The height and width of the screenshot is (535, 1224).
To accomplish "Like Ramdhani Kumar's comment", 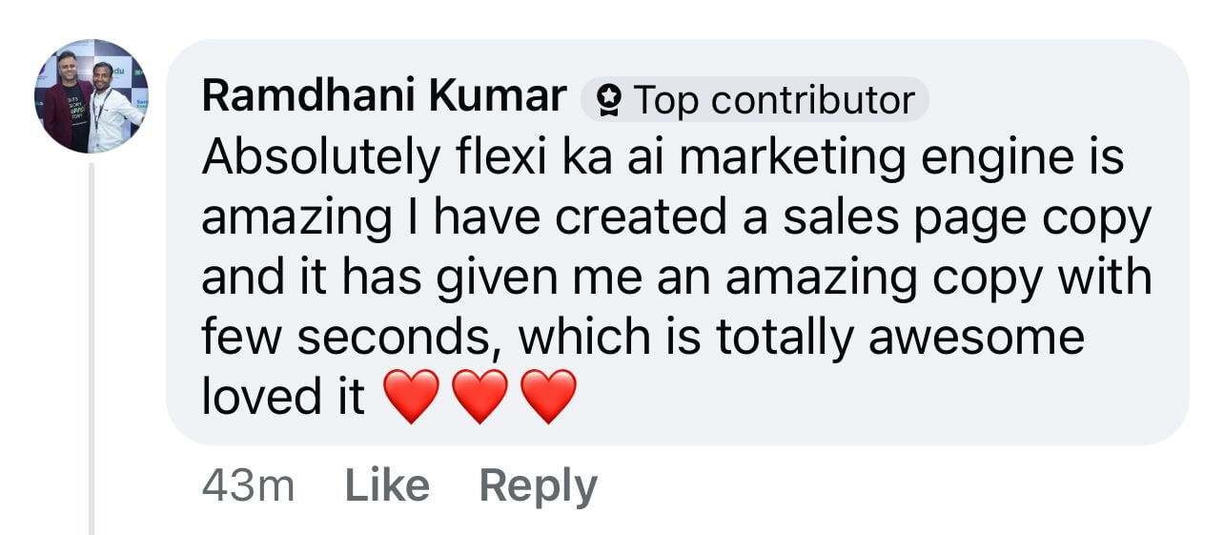I will click(x=386, y=486).
